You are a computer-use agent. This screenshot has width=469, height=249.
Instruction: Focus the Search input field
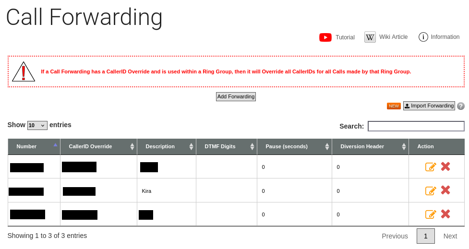coord(416,126)
